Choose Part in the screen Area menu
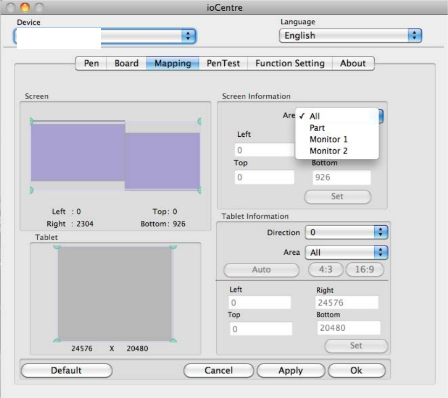 point(337,128)
